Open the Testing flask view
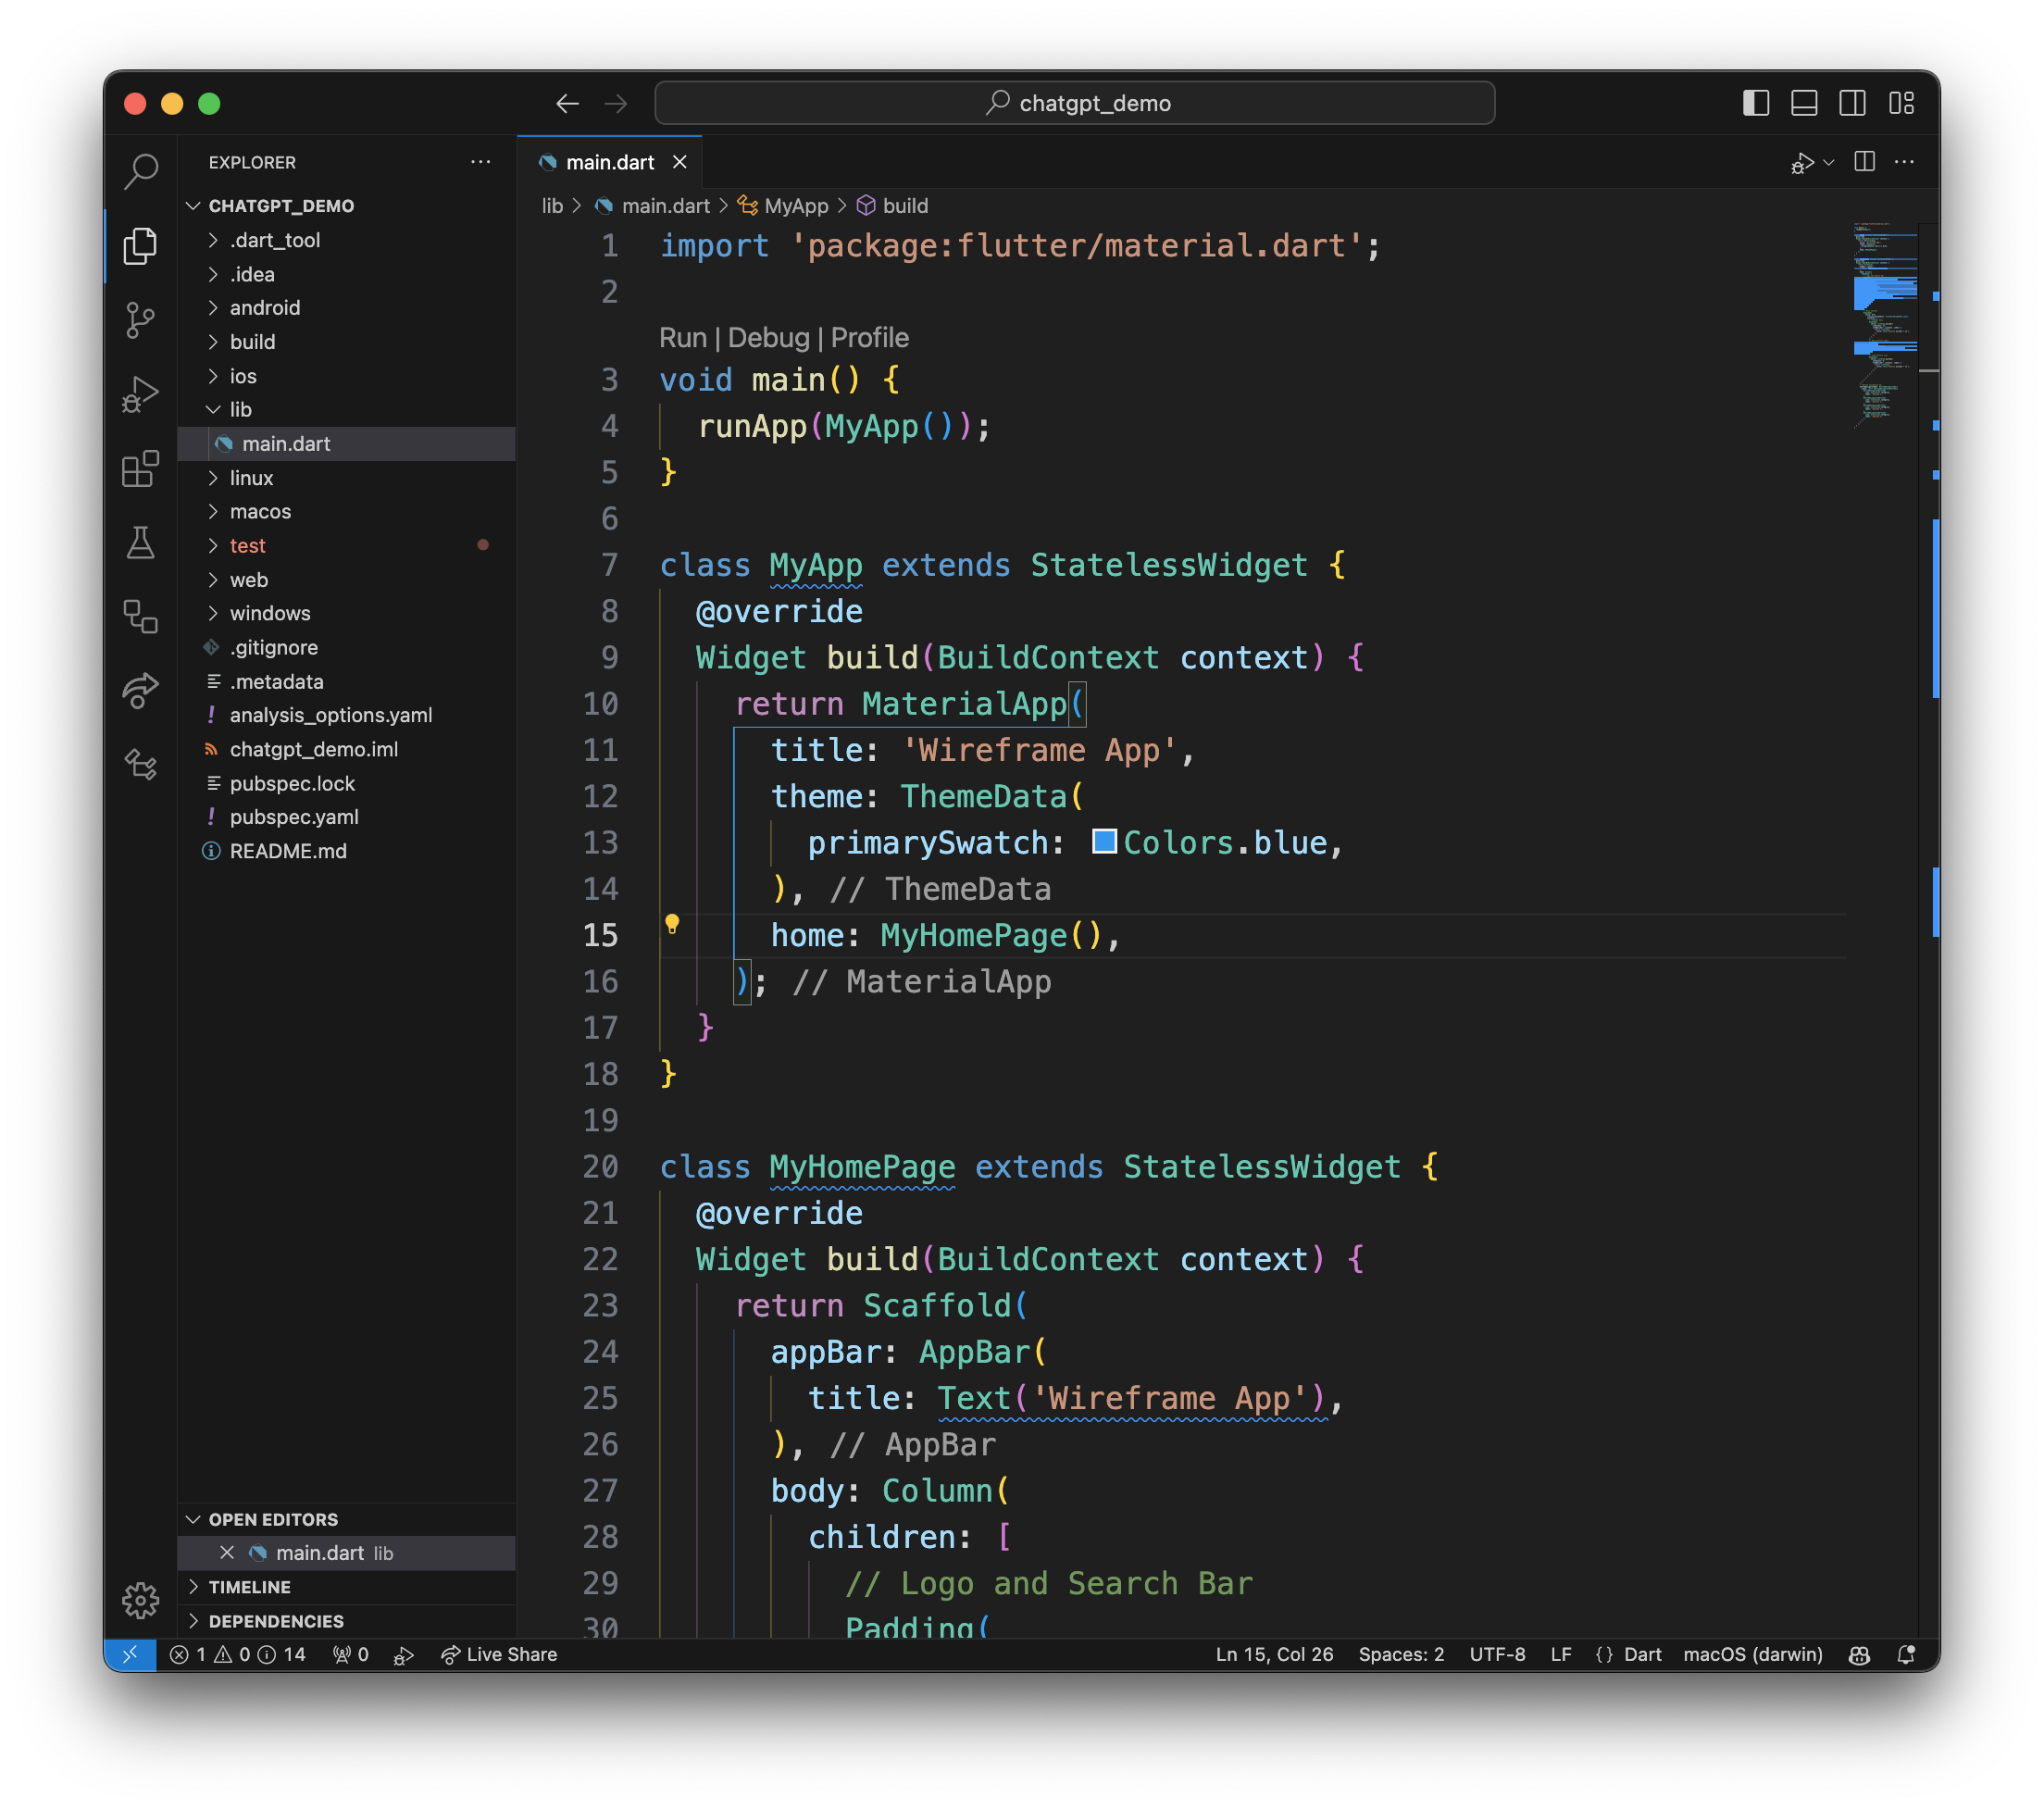This screenshot has width=2044, height=1809. pos(140,543)
